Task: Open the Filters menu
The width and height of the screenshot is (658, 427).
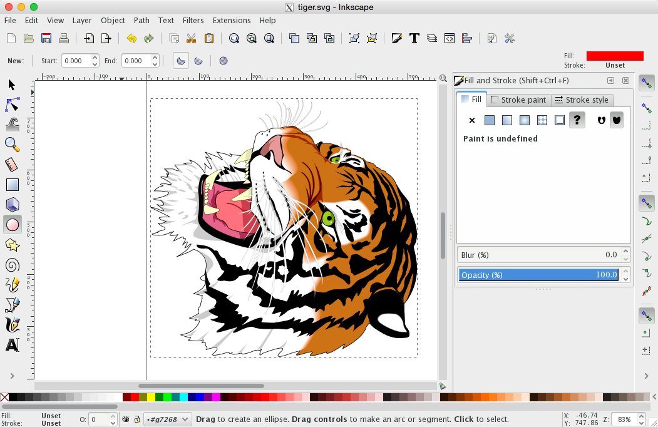Action: tap(193, 20)
